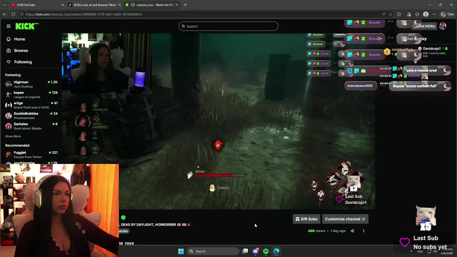Open Spotify from the taskbar

point(266,251)
